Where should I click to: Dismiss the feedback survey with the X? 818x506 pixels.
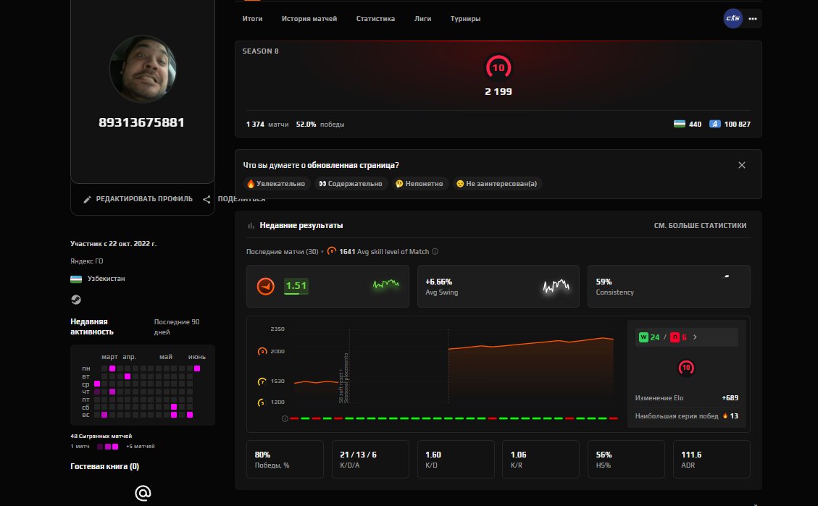[742, 165]
